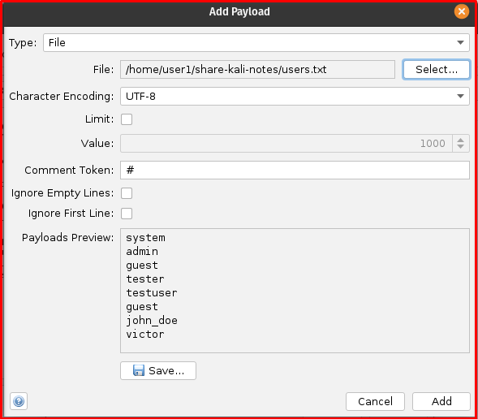Click the Value spinner up arrow
The image size is (478, 419).
click(461, 140)
